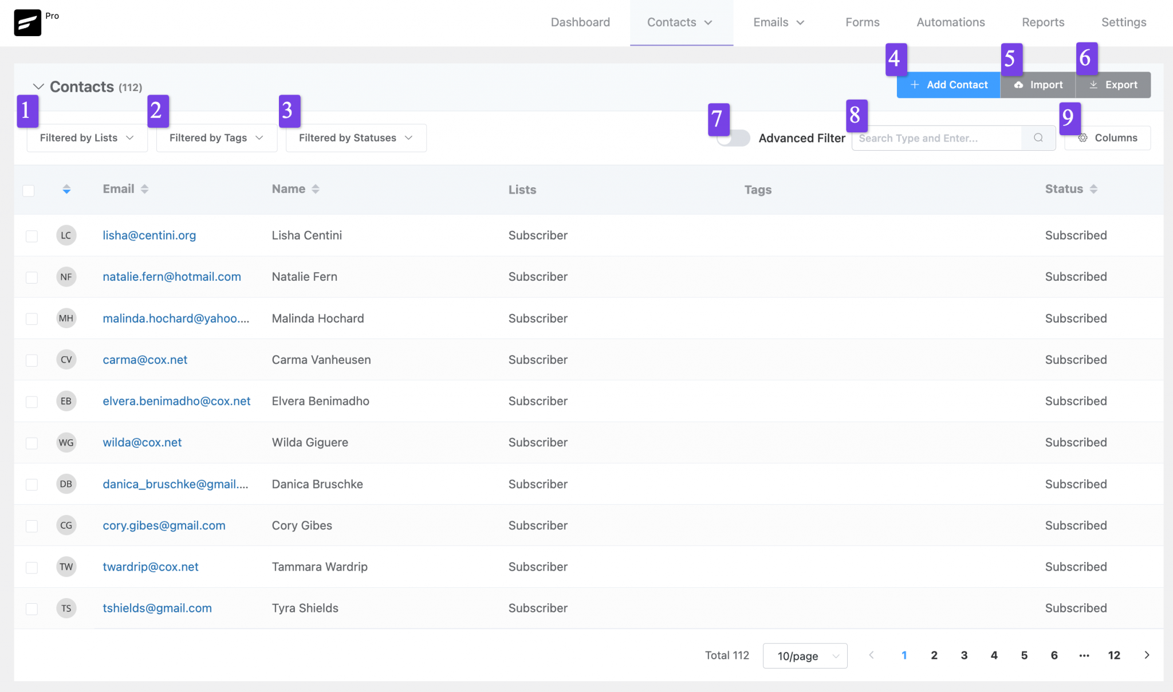Open the Emails menu
Screen dimensions: 1173x692
coord(778,22)
